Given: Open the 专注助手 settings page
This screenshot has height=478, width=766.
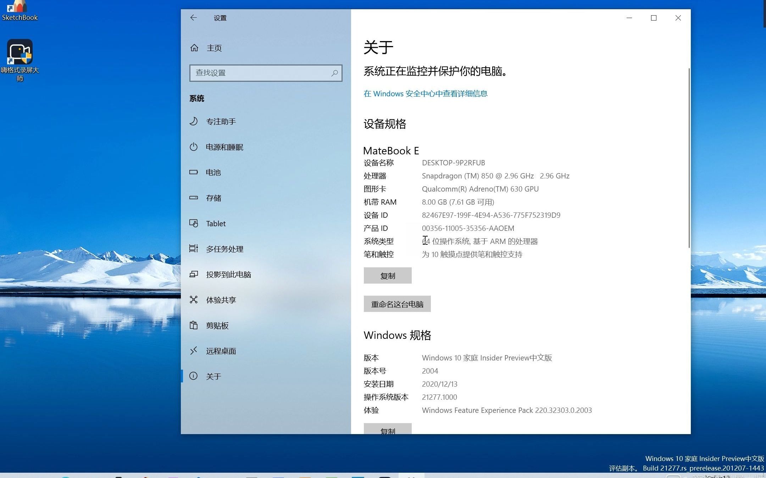Looking at the screenshot, I should tap(266, 121).
